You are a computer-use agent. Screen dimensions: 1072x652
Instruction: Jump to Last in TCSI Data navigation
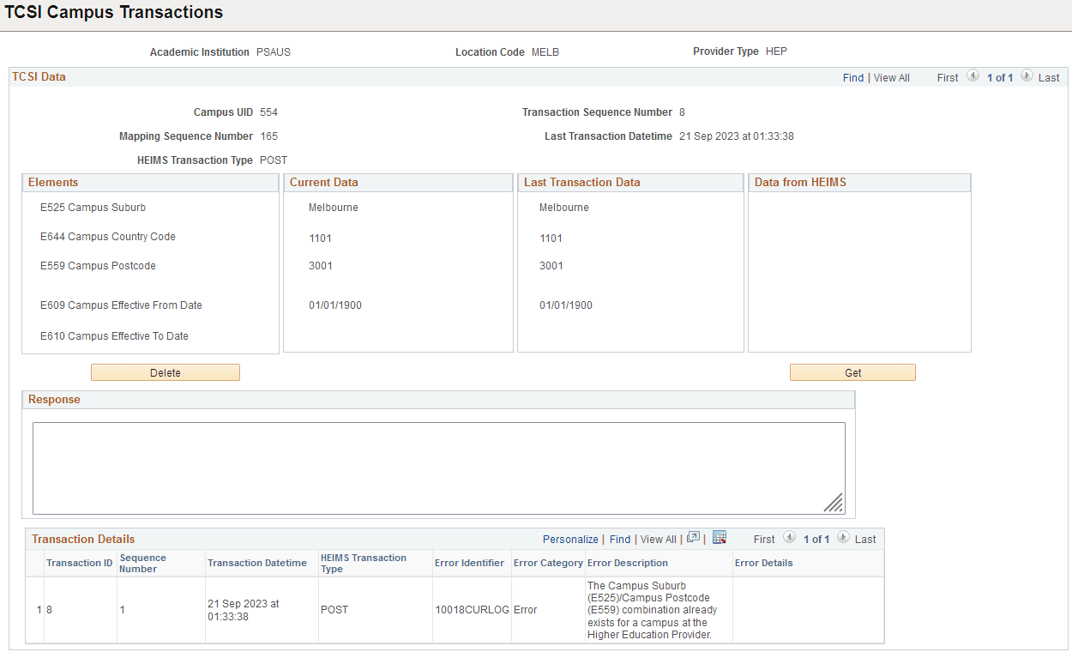coord(1050,77)
